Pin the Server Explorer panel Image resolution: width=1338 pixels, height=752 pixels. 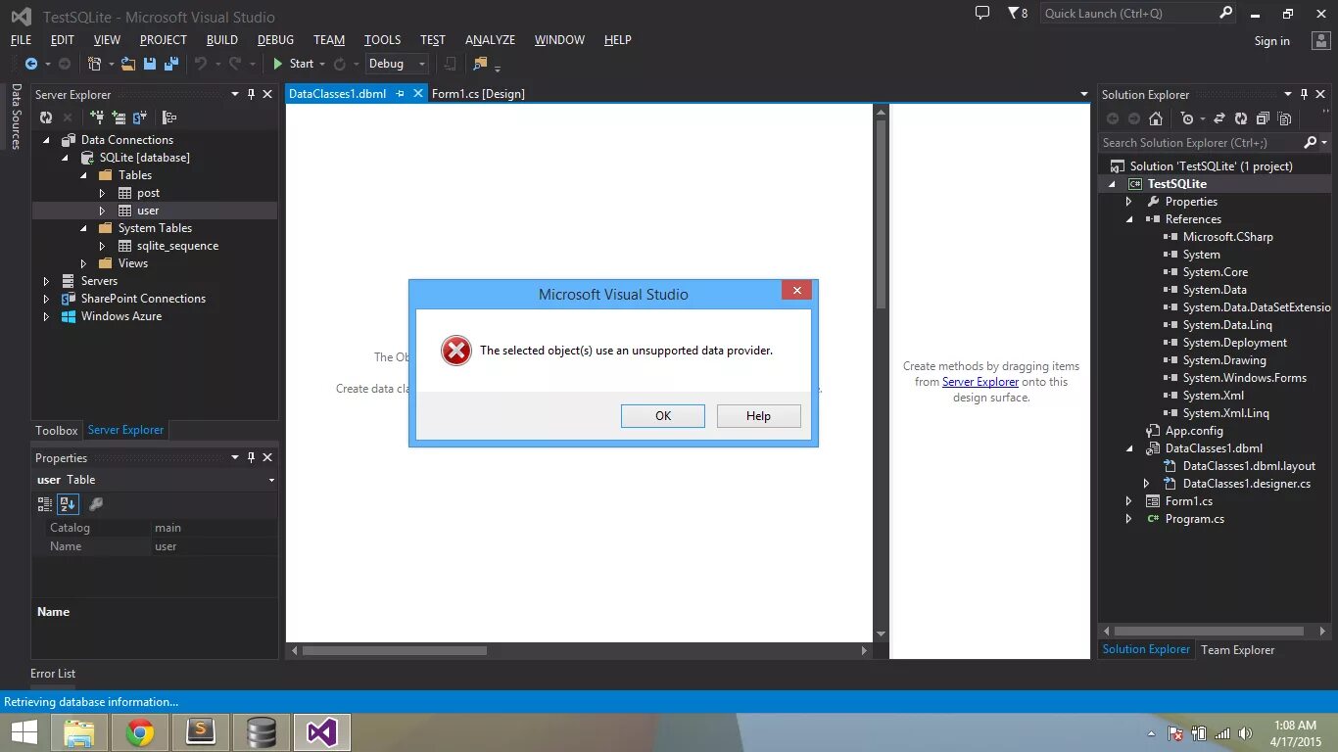251,95
